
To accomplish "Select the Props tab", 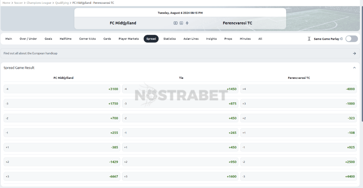I will click(228, 39).
